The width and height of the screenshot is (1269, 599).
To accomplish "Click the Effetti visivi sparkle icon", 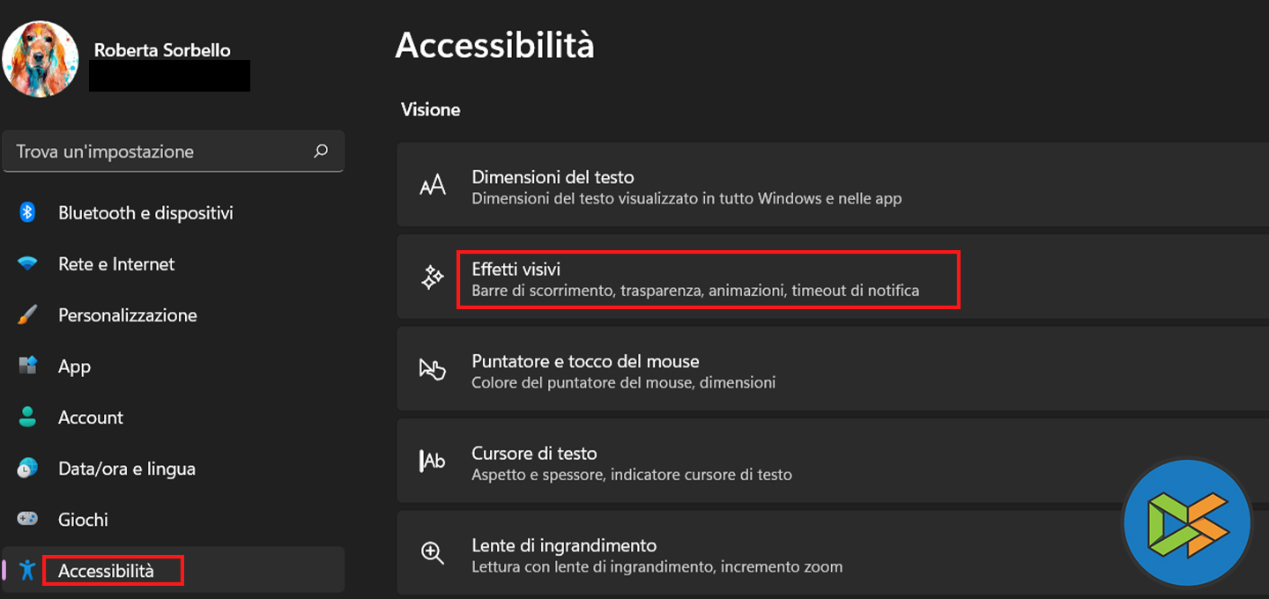I will pos(432,278).
